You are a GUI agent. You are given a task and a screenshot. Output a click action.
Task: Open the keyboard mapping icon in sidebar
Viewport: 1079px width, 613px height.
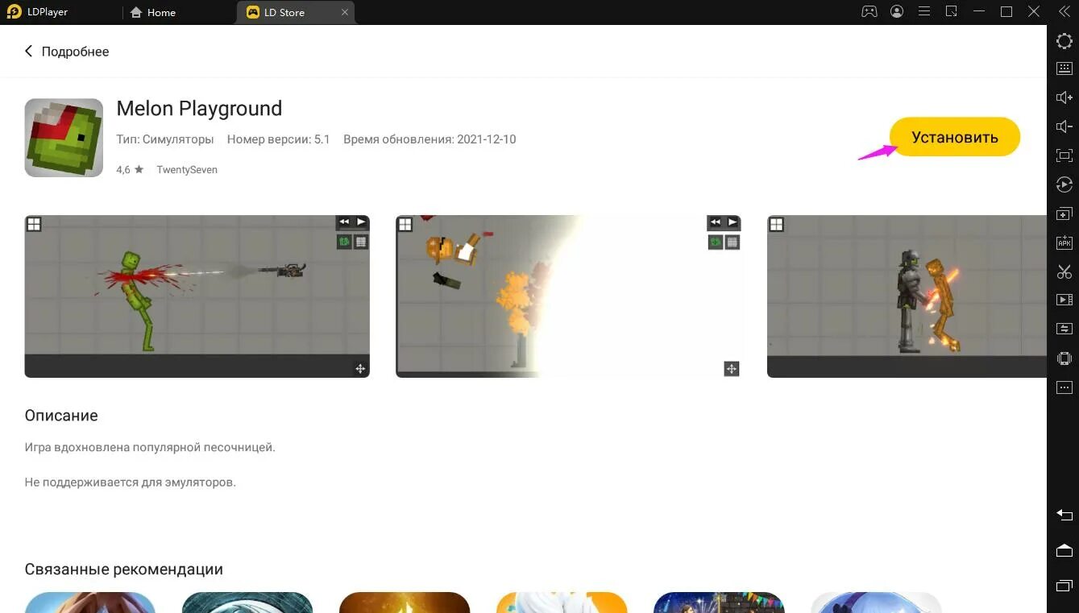(x=1064, y=68)
